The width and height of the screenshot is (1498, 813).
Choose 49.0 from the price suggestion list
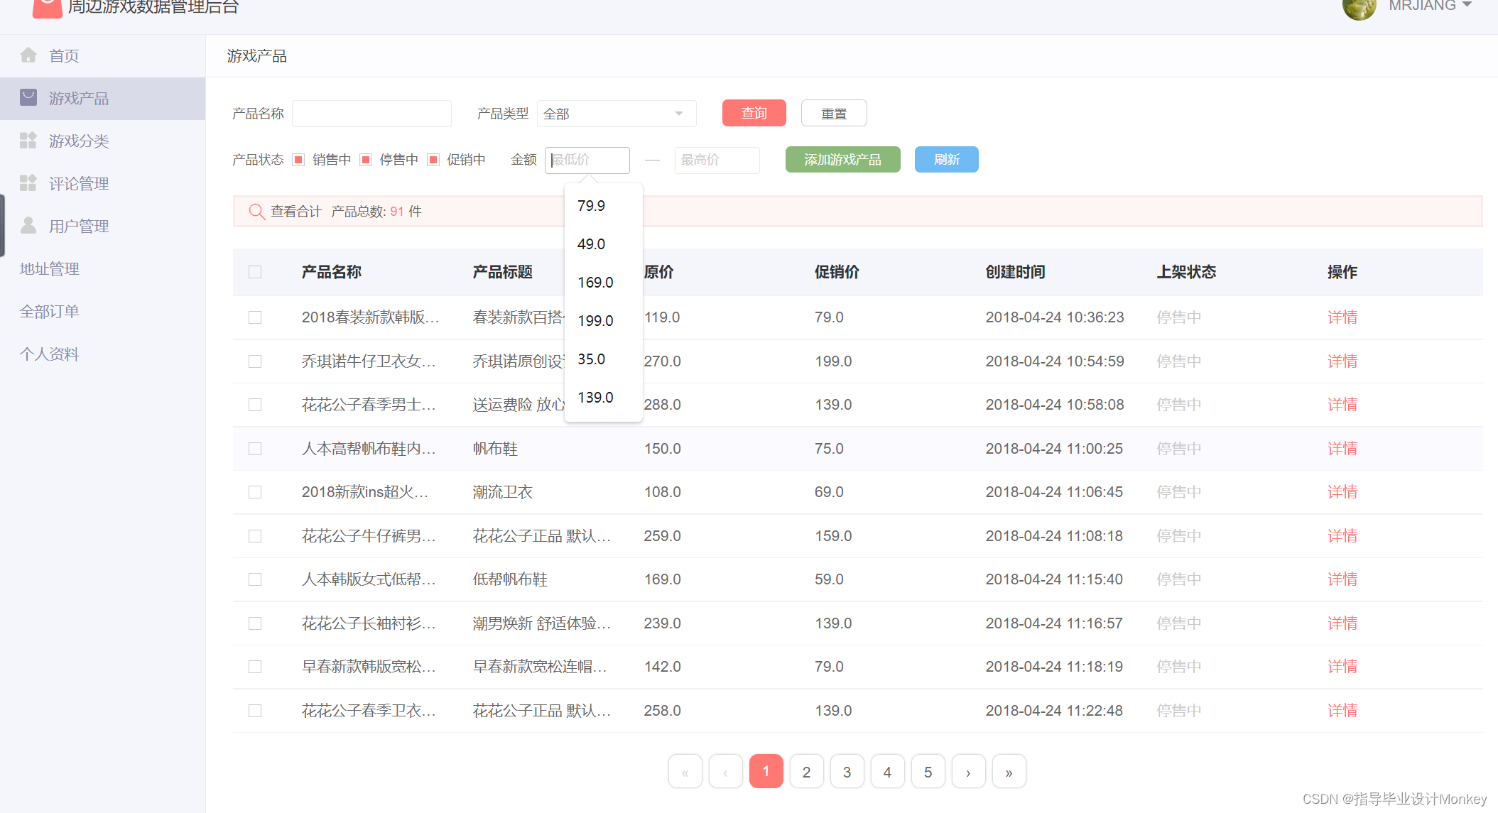tap(604, 244)
